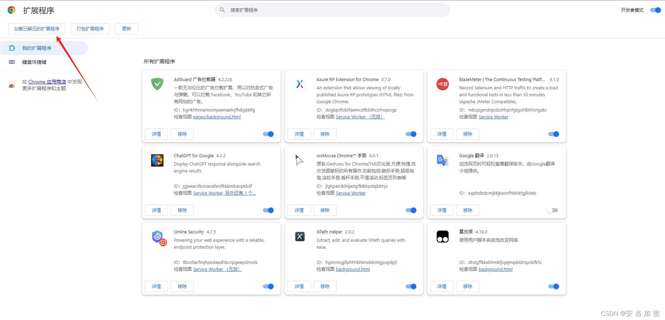
Task: Remove Google 翻译 extension
Action: tap(468, 210)
